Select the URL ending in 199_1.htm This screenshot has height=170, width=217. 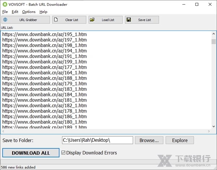[x=44, y=62]
